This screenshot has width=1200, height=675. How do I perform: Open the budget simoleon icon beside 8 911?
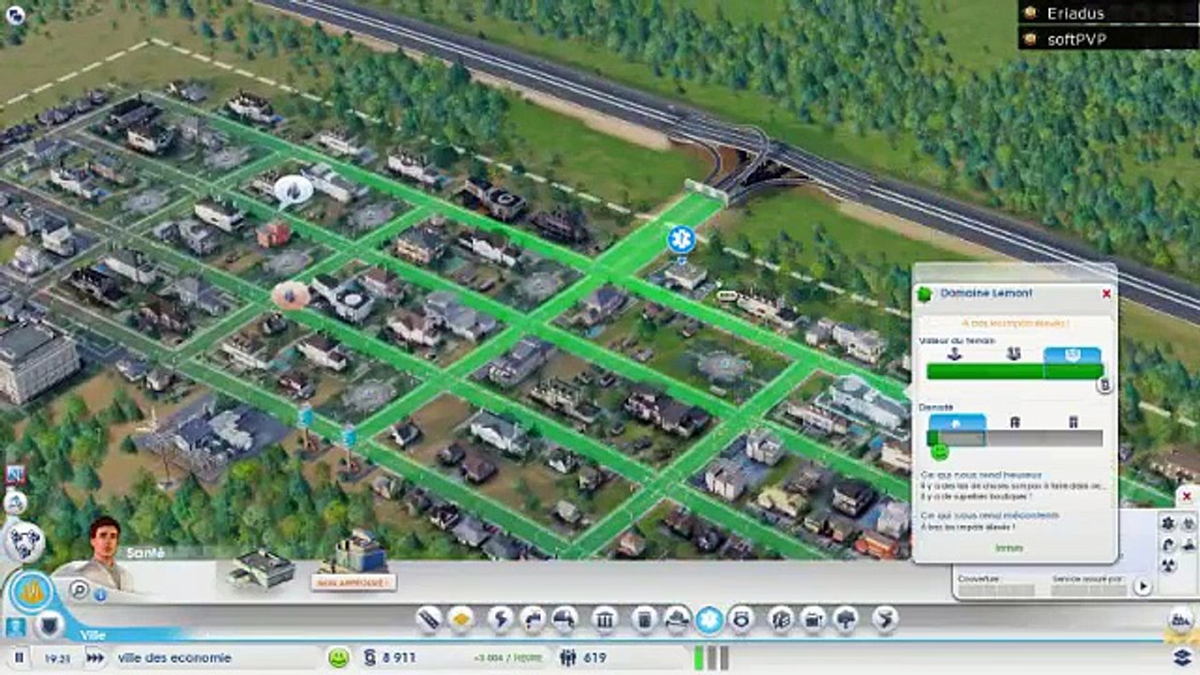369,658
